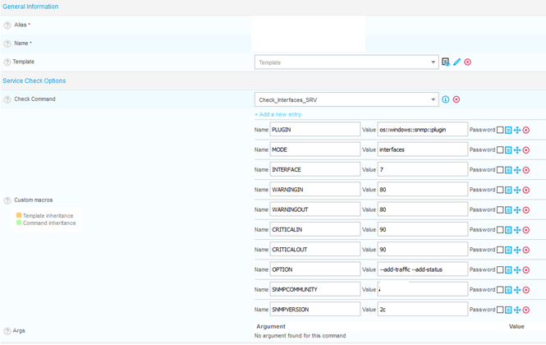
Task: Open the template details icon next to Template
Action: [446, 62]
